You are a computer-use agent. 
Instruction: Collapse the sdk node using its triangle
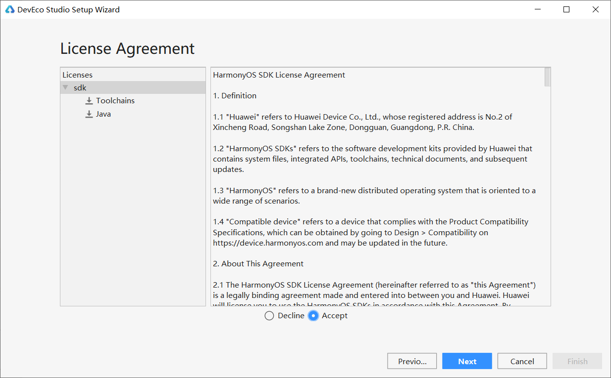[65, 87]
